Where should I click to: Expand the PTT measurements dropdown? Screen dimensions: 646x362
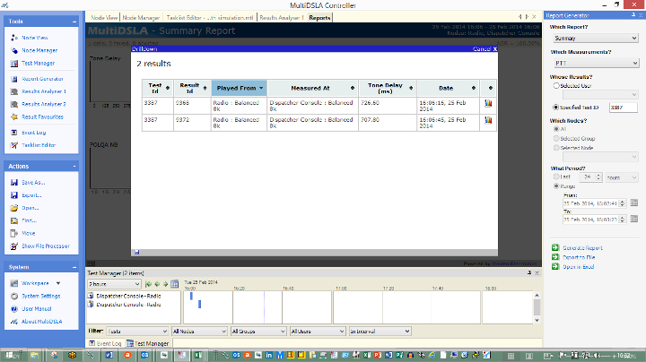click(597, 64)
